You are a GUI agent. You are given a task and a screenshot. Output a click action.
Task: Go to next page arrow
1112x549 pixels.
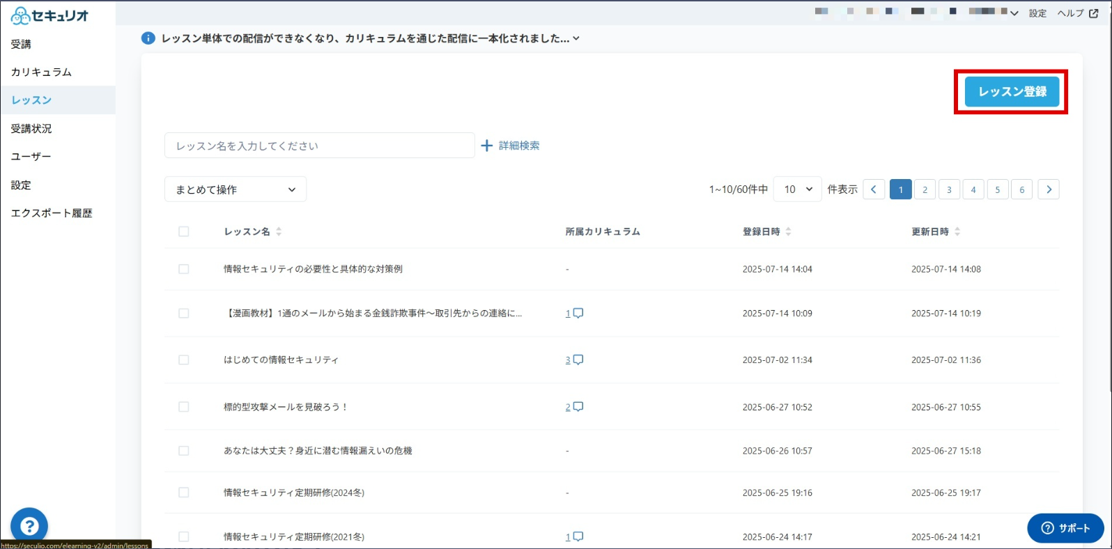pyautogui.click(x=1049, y=190)
